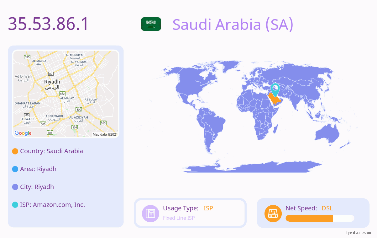The height and width of the screenshot is (238, 377).
Task: Click the orange DSL value
Action: 327,208
